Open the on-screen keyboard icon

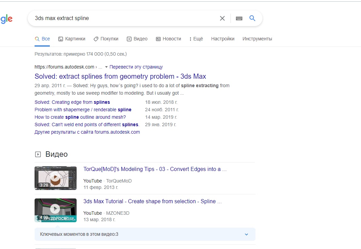click(239, 18)
